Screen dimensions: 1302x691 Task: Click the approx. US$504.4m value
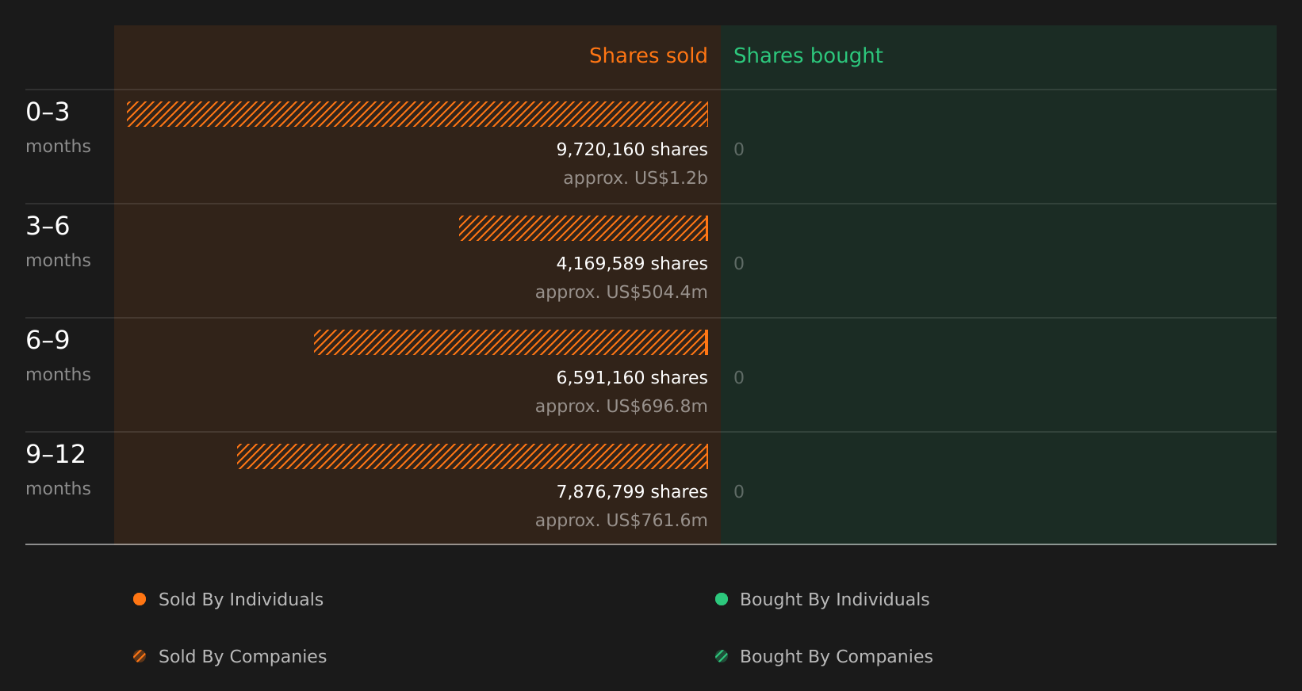tap(621, 292)
